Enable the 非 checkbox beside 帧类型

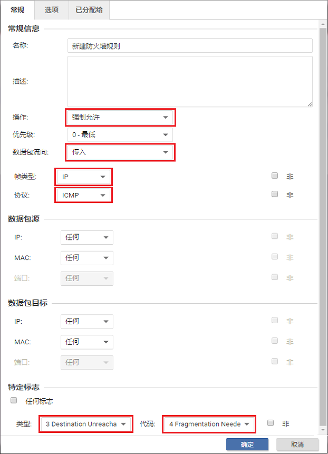coord(275,176)
